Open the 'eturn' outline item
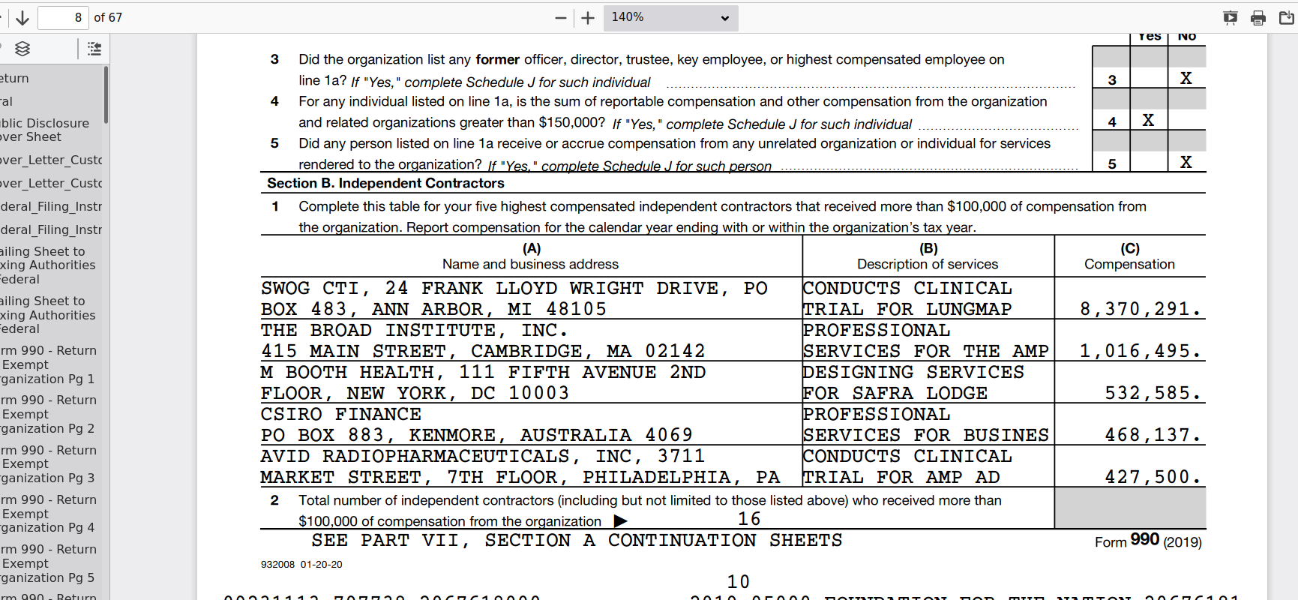 pos(14,78)
